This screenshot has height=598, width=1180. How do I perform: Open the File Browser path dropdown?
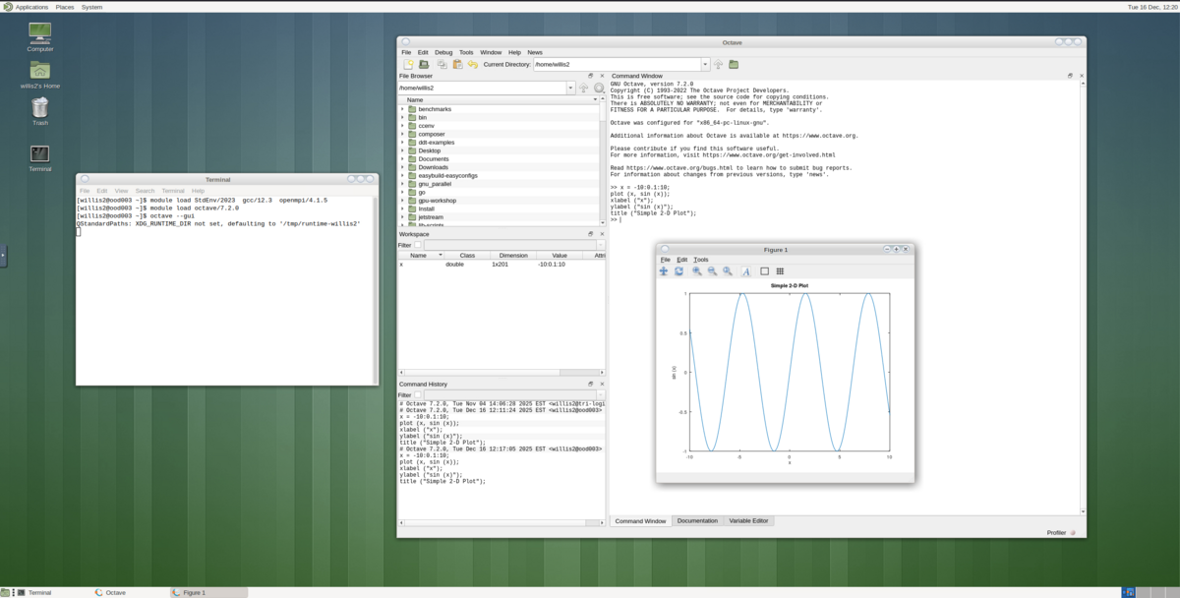(571, 87)
